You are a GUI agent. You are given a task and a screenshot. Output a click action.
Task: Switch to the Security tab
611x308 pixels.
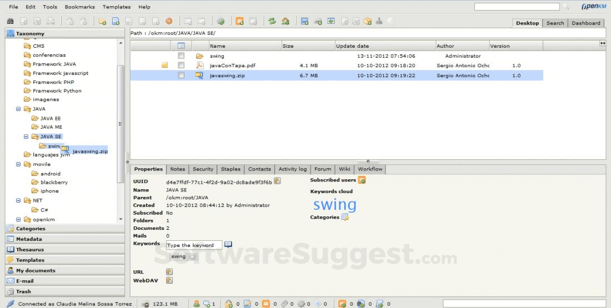tap(203, 169)
